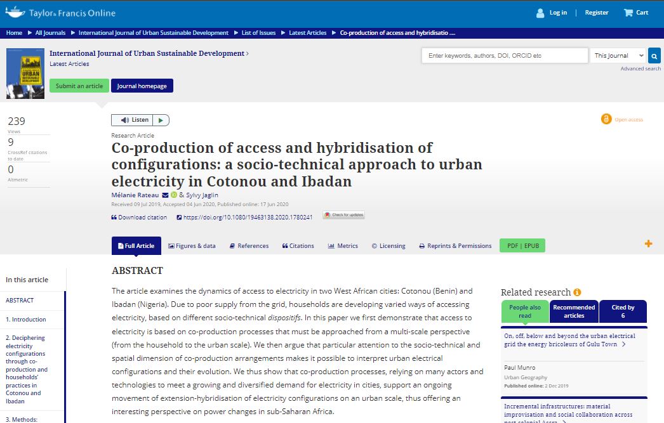Click the orange open access lock icon
This screenshot has height=423, width=664.
click(606, 119)
